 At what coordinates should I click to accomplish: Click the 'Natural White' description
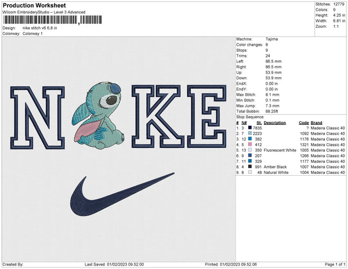click(276, 172)
